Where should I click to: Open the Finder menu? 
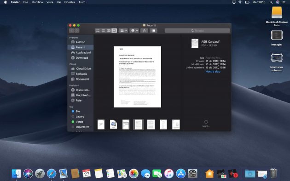15,2
